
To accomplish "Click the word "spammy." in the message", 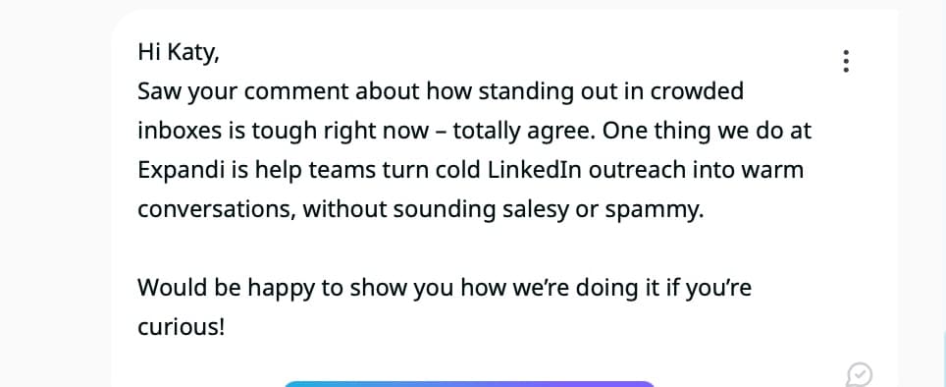I will coord(654,211).
